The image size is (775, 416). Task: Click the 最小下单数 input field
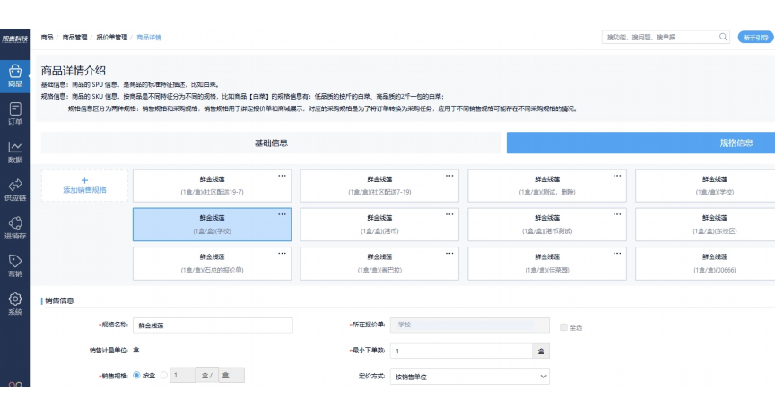click(x=461, y=351)
